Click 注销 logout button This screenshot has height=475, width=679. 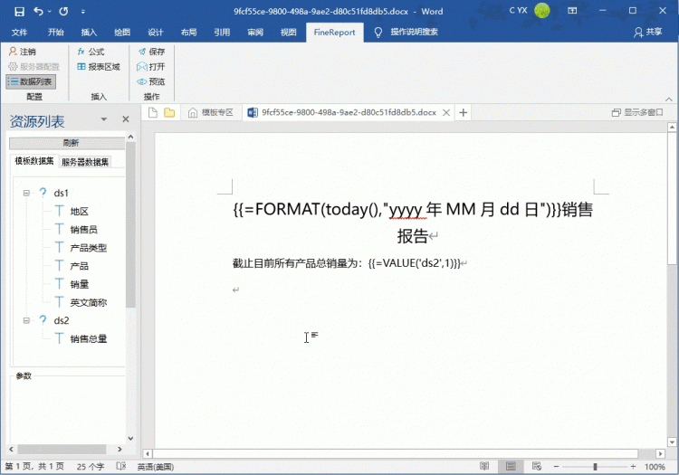point(23,52)
